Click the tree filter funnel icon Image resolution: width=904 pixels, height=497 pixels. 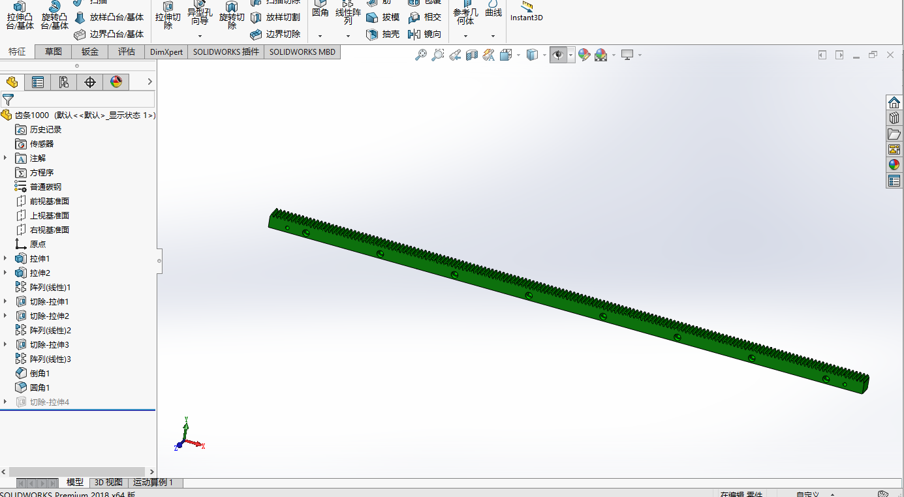[x=8, y=100]
